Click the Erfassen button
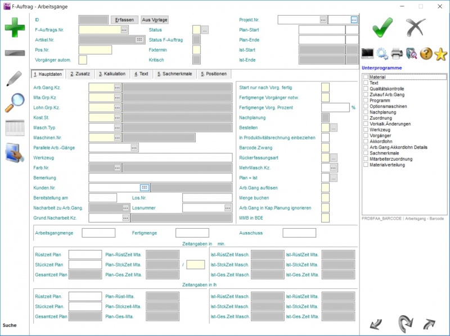This screenshot has height=336, width=450. [124, 20]
